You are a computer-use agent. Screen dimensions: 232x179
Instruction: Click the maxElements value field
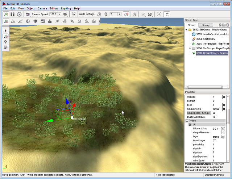216,109
